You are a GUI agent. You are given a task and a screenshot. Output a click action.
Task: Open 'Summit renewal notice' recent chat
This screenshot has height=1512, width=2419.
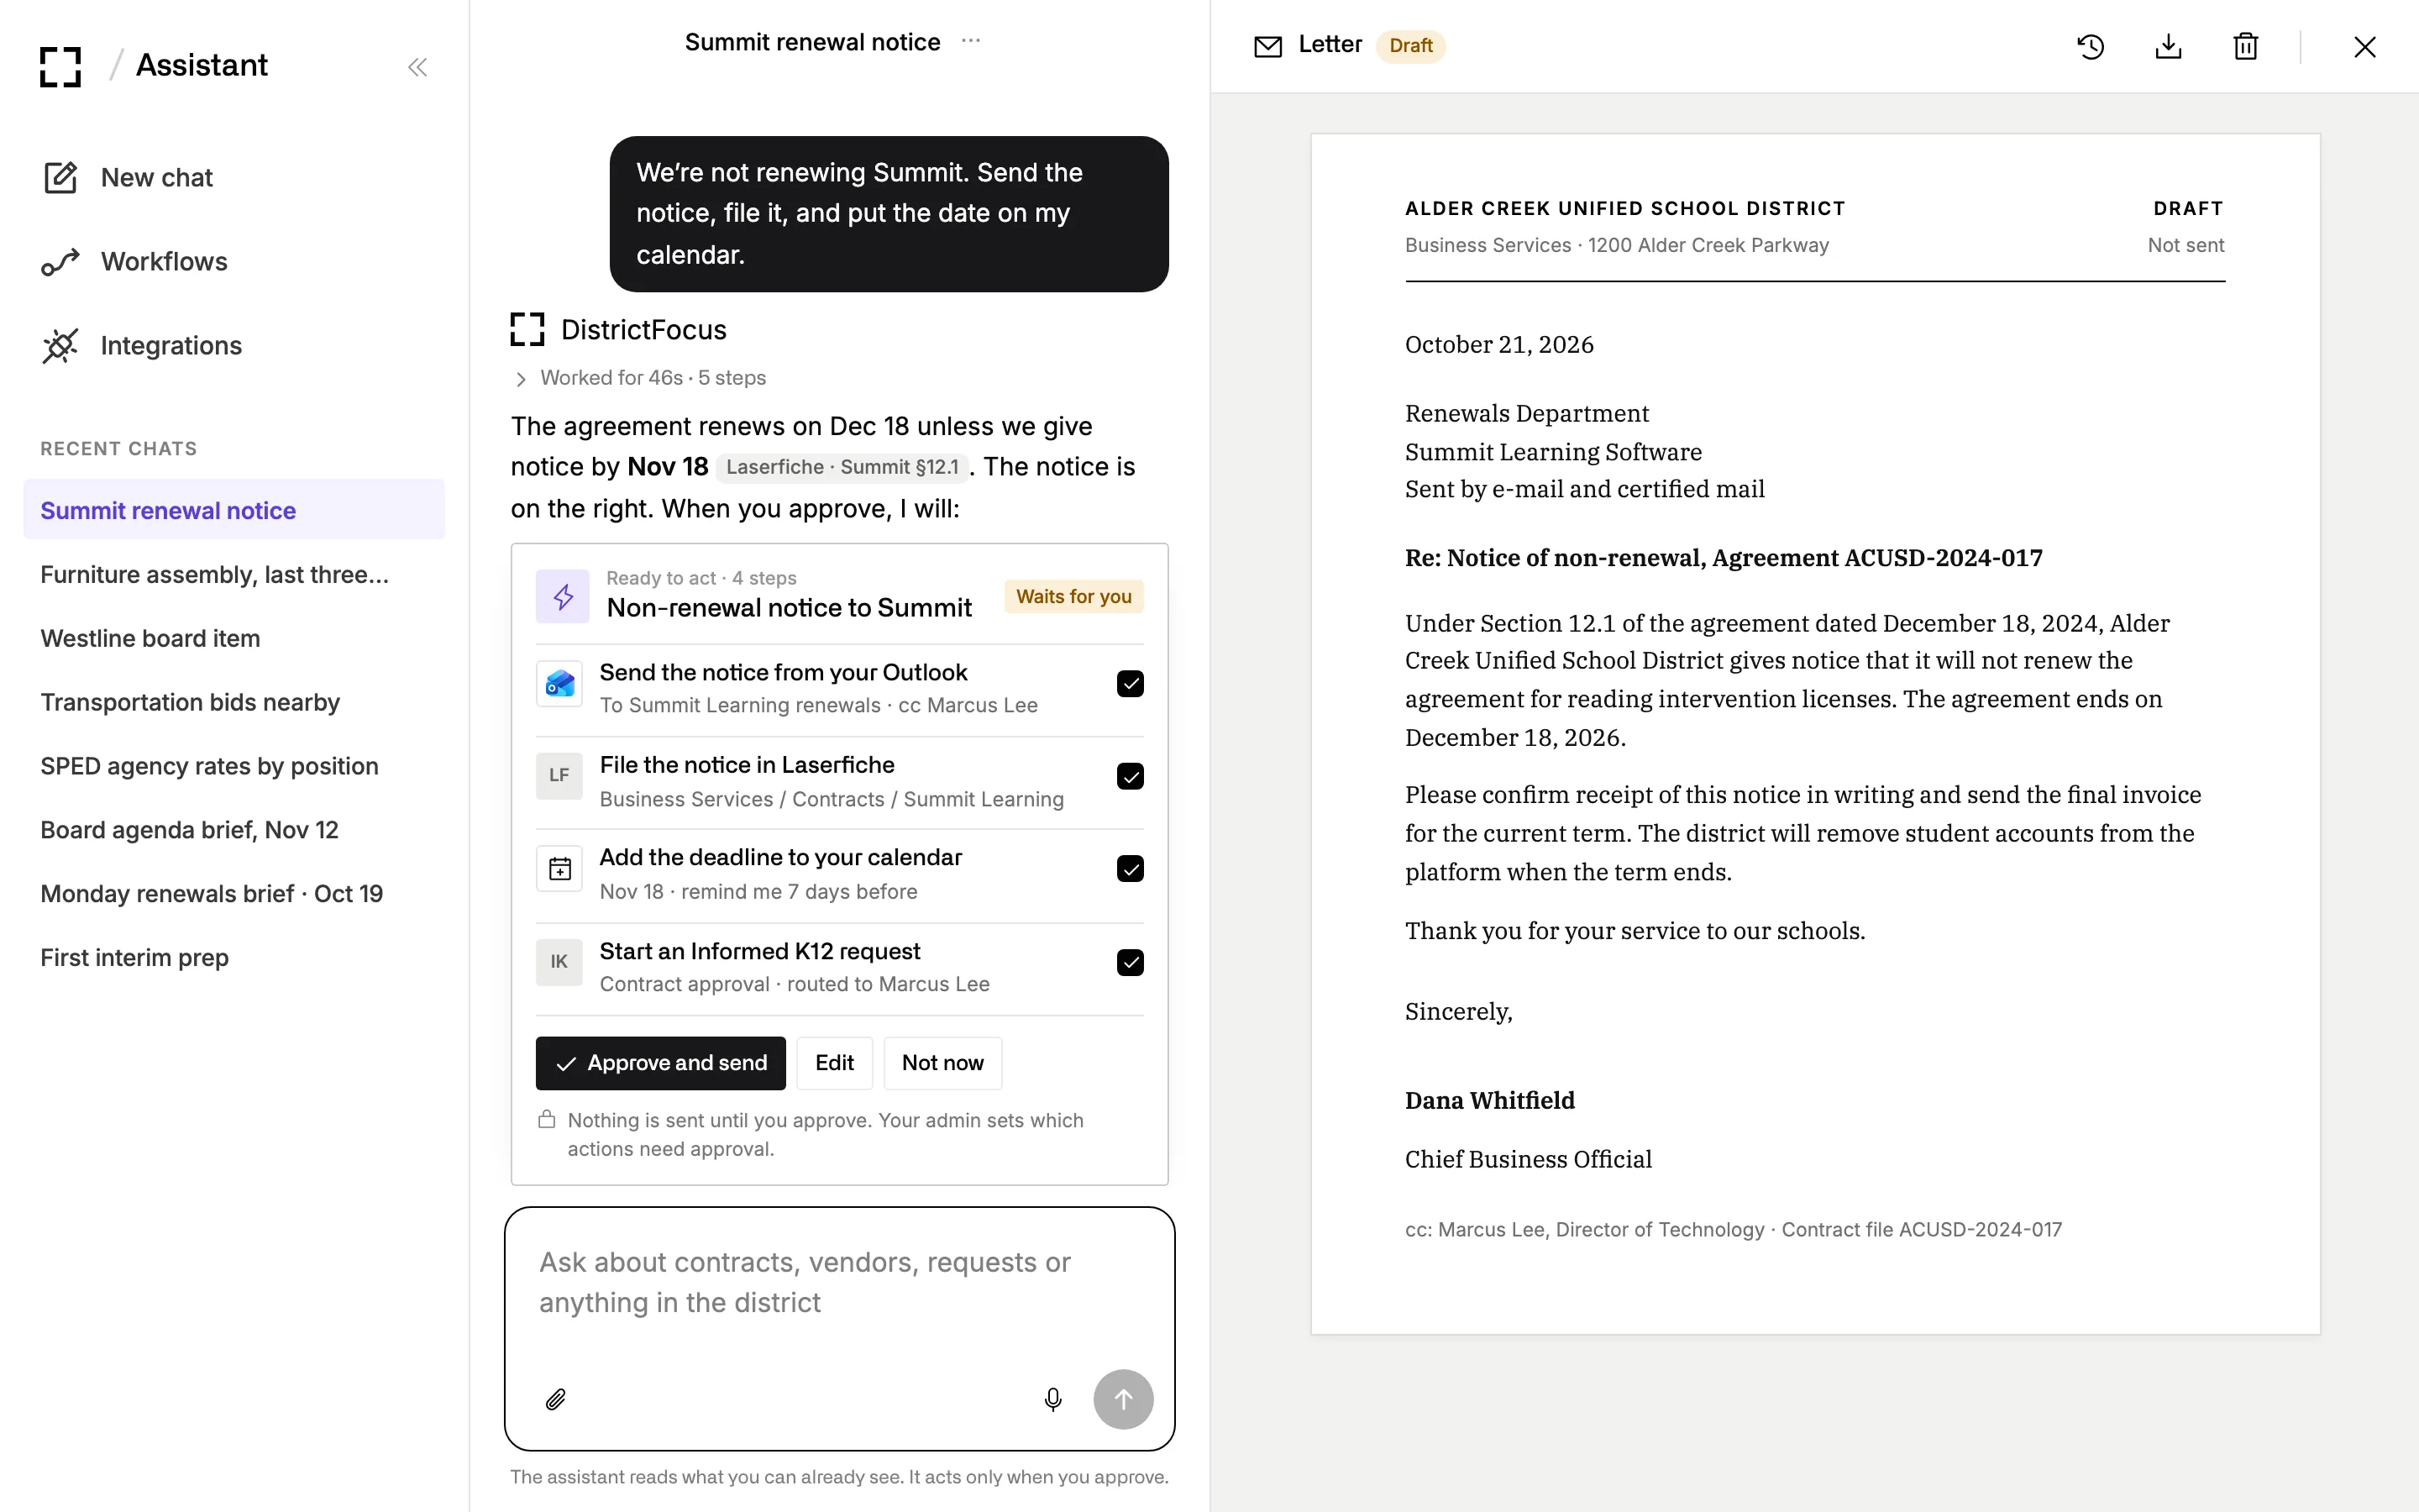(x=234, y=510)
